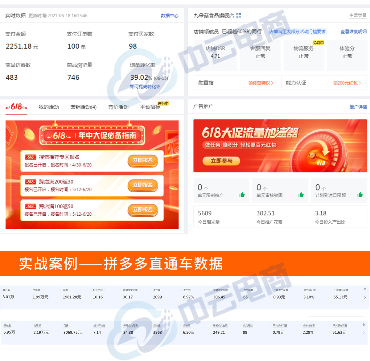Click the 立即参与 button
The height and width of the screenshot is (361, 370).
click(x=221, y=161)
